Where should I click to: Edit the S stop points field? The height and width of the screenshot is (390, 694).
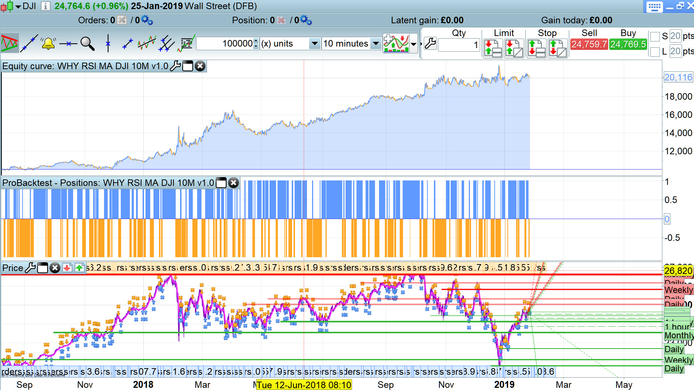click(x=675, y=36)
